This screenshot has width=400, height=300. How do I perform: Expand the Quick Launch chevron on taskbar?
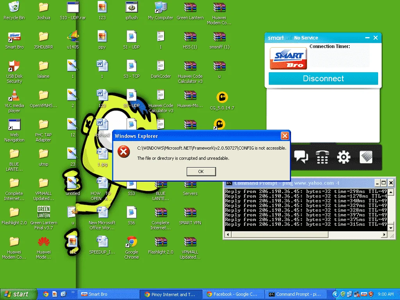coord(73,292)
